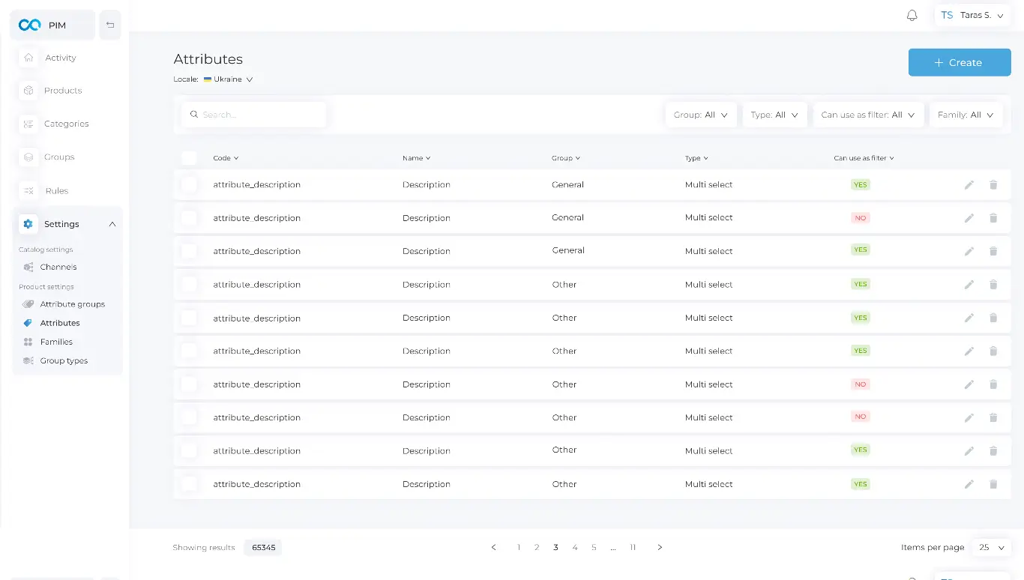Click the Create button
The height and width of the screenshot is (580, 1024).
959,63
